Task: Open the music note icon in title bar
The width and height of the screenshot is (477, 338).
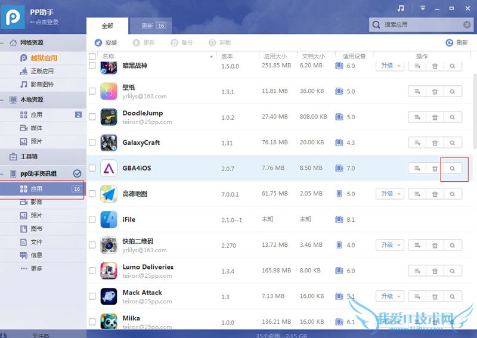Action: (x=401, y=8)
